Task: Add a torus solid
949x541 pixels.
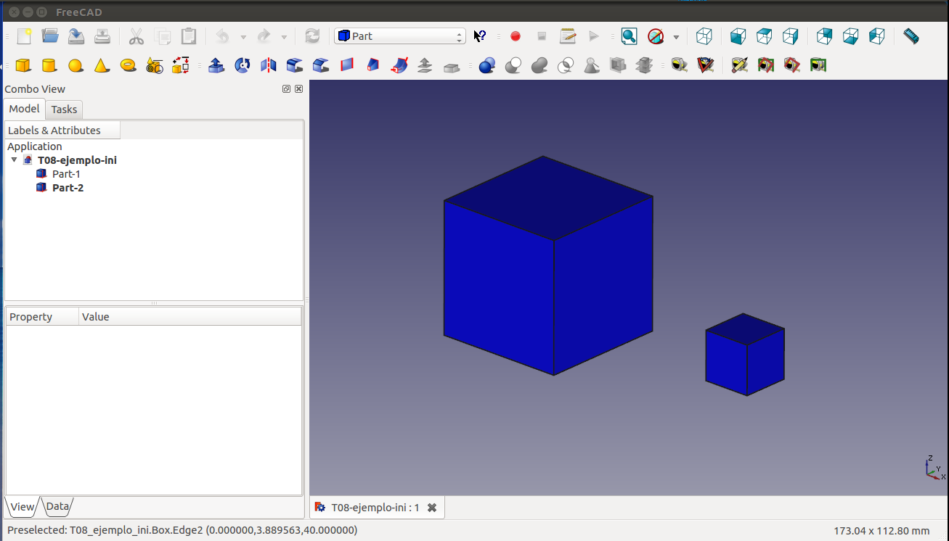Action: (129, 66)
